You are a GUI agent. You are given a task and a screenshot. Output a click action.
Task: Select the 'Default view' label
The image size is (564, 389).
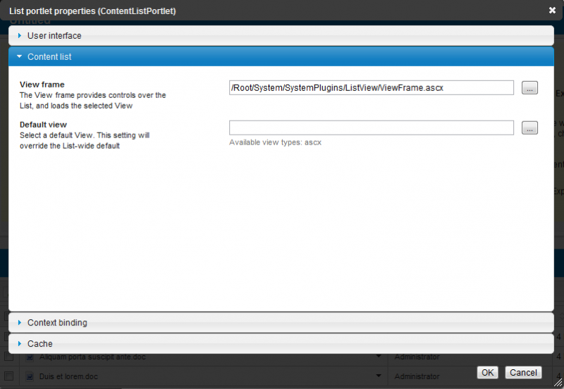43,125
